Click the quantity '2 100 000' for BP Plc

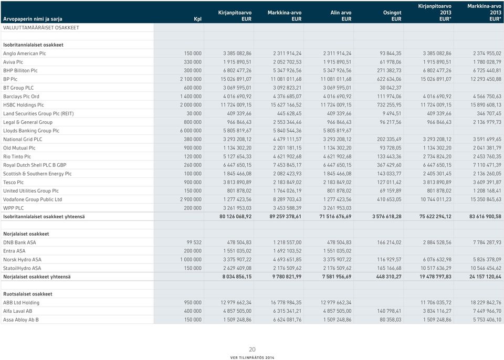[191, 79]
